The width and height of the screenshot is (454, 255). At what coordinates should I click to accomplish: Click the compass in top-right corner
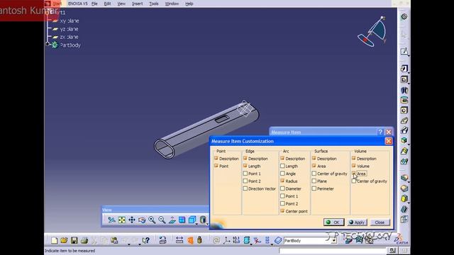372,31
